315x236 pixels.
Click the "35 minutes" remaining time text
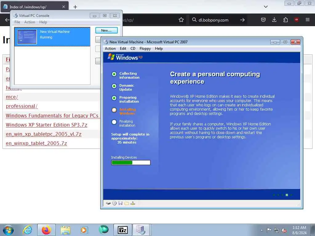pyautogui.click(x=127, y=142)
